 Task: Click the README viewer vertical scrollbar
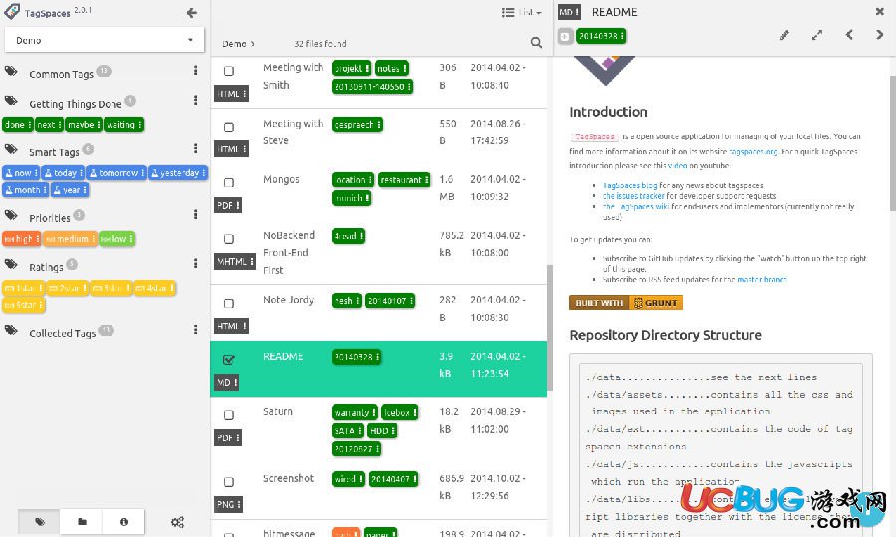pyautogui.click(x=893, y=142)
